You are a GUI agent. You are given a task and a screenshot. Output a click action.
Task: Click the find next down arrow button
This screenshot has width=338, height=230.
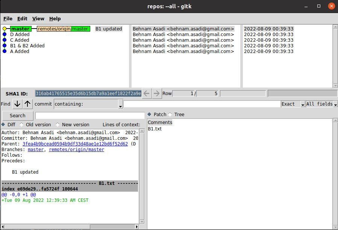17,104
